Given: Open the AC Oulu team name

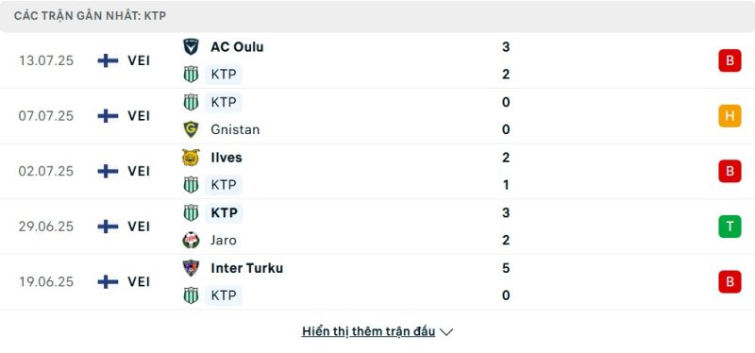Looking at the screenshot, I should (x=237, y=46).
